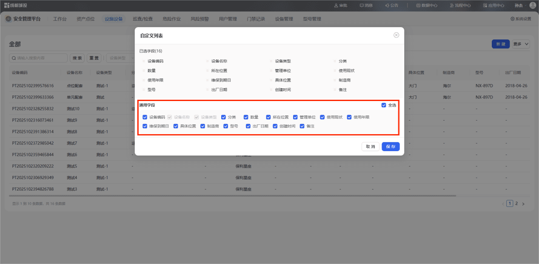Open the 消息 messages icon

(x=362, y=6)
